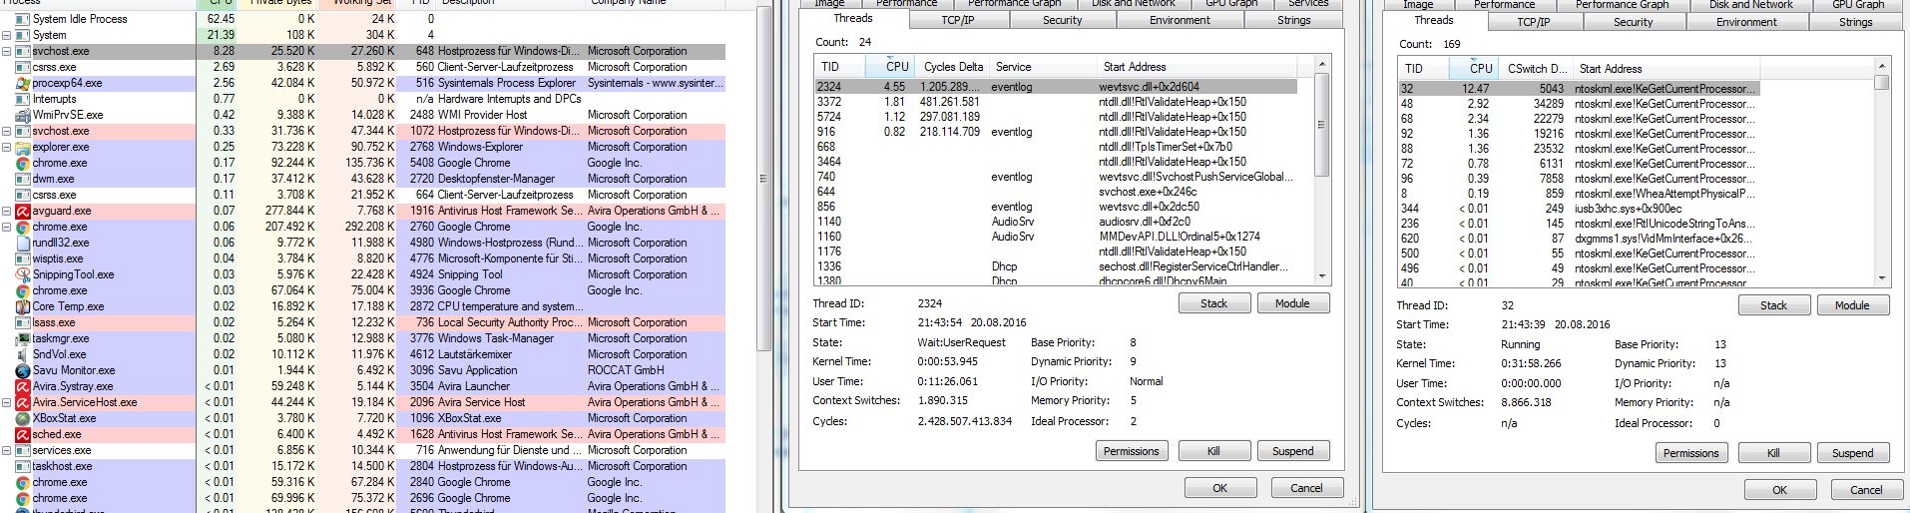
Task: Select thread 3372 in svchost thread list
Action: [1056, 102]
